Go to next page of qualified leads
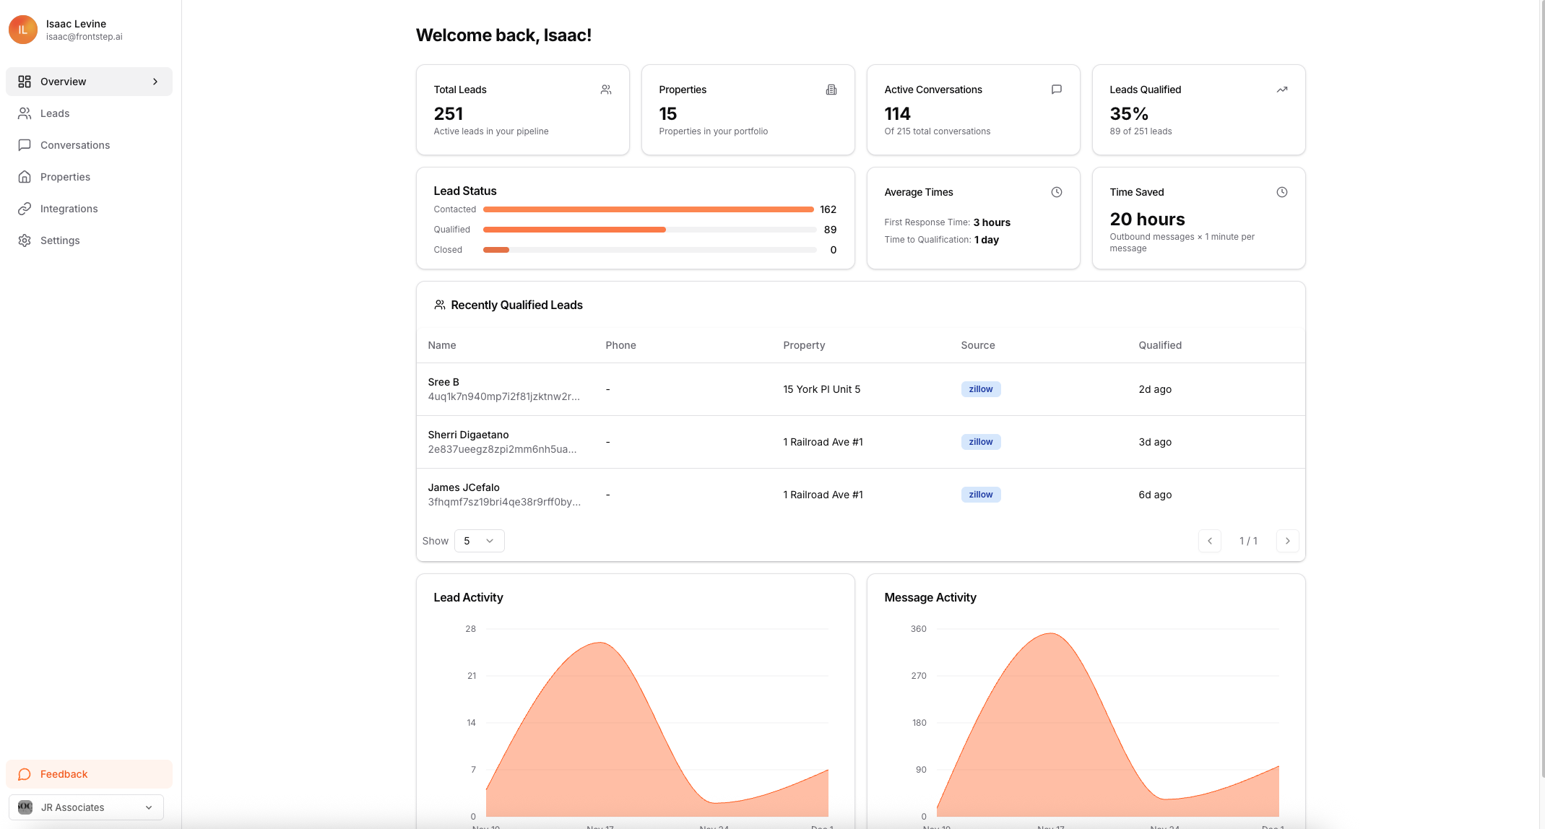Image resolution: width=1545 pixels, height=829 pixels. pyautogui.click(x=1287, y=540)
